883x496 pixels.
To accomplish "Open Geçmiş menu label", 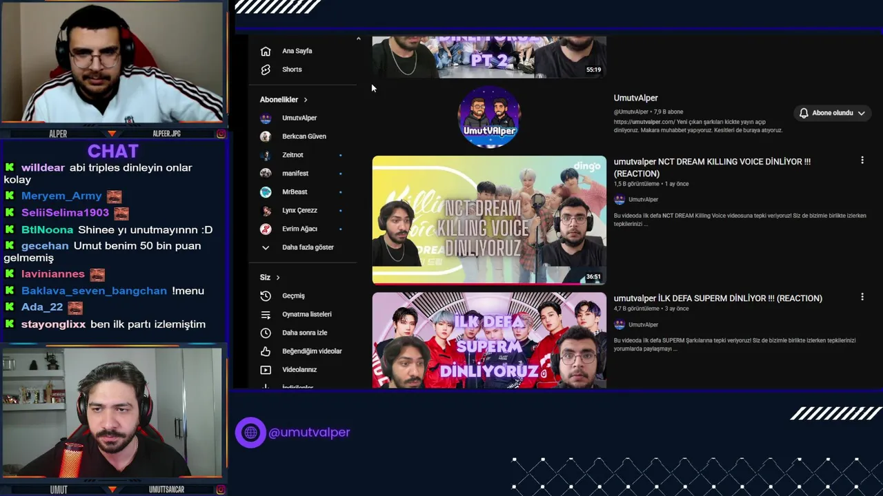I will pos(293,296).
